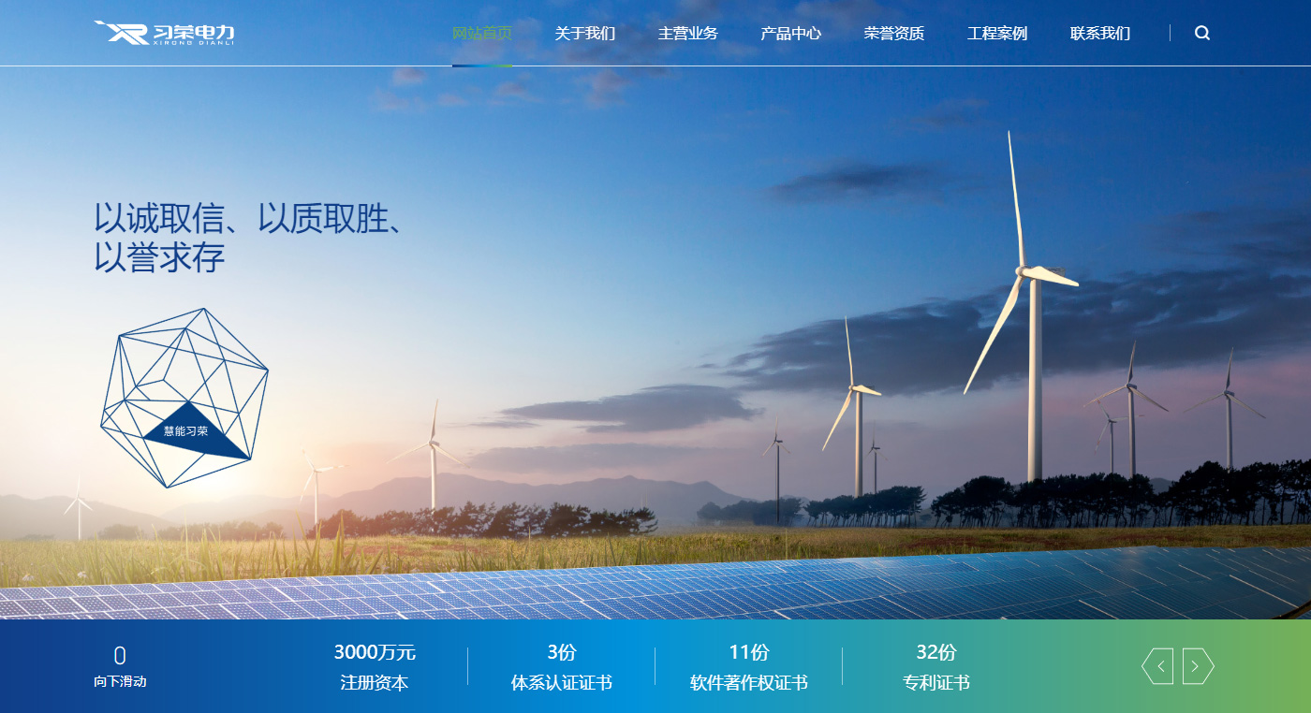Click the 32份 专利证书 statistic
Image resolution: width=1311 pixels, height=713 pixels.
tap(936, 666)
